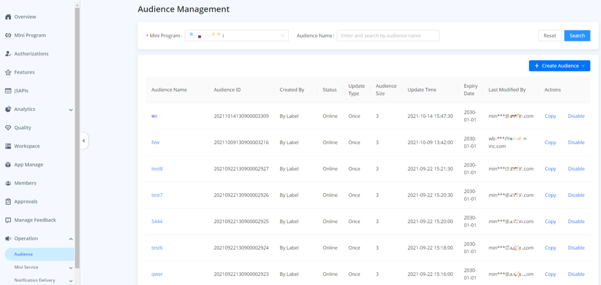Click the Mini Program link icon
601x285 pixels.
(x=8, y=35)
